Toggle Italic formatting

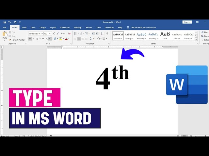[34, 39]
